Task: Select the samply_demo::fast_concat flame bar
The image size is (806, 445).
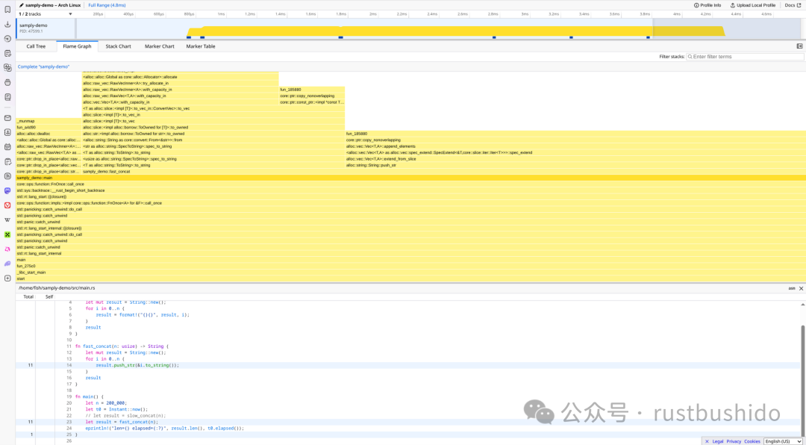Action: tap(443, 171)
